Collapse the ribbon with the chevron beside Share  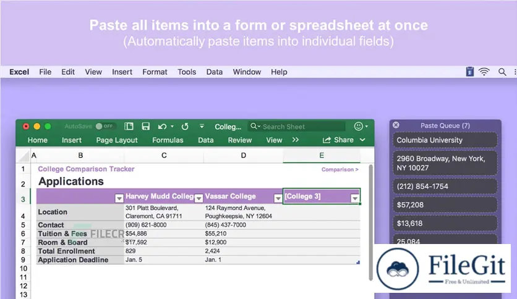click(362, 140)
